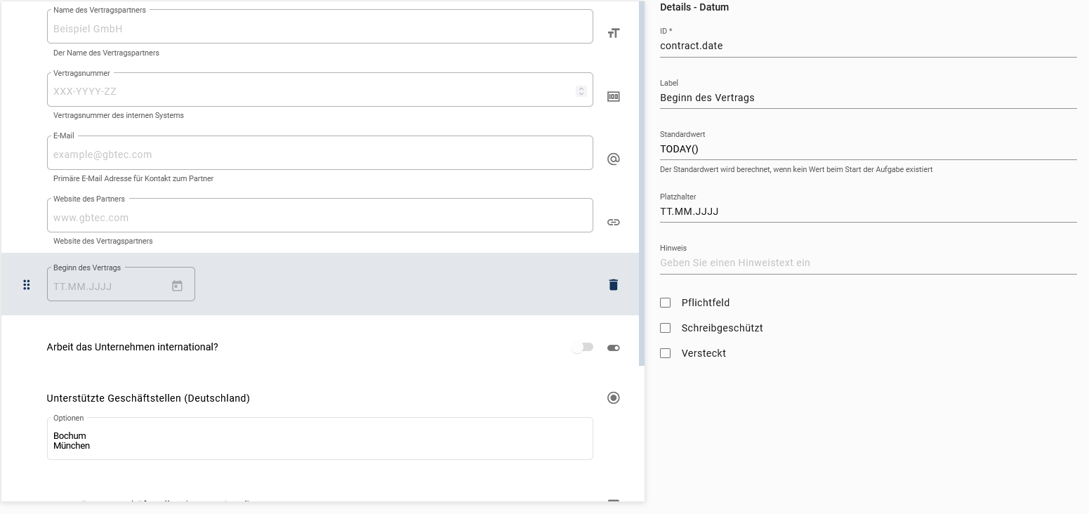Open the calendar picker in date field
1089x514 pixels.
pos(177,286)
